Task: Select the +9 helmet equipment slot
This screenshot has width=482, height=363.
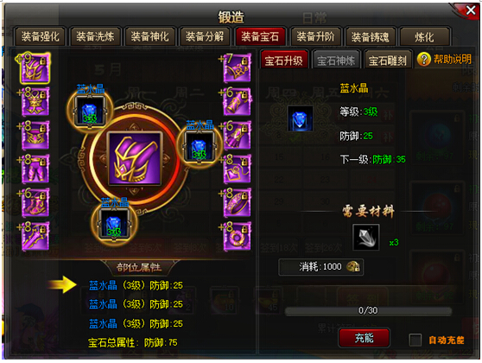Action: pos(35,68)
